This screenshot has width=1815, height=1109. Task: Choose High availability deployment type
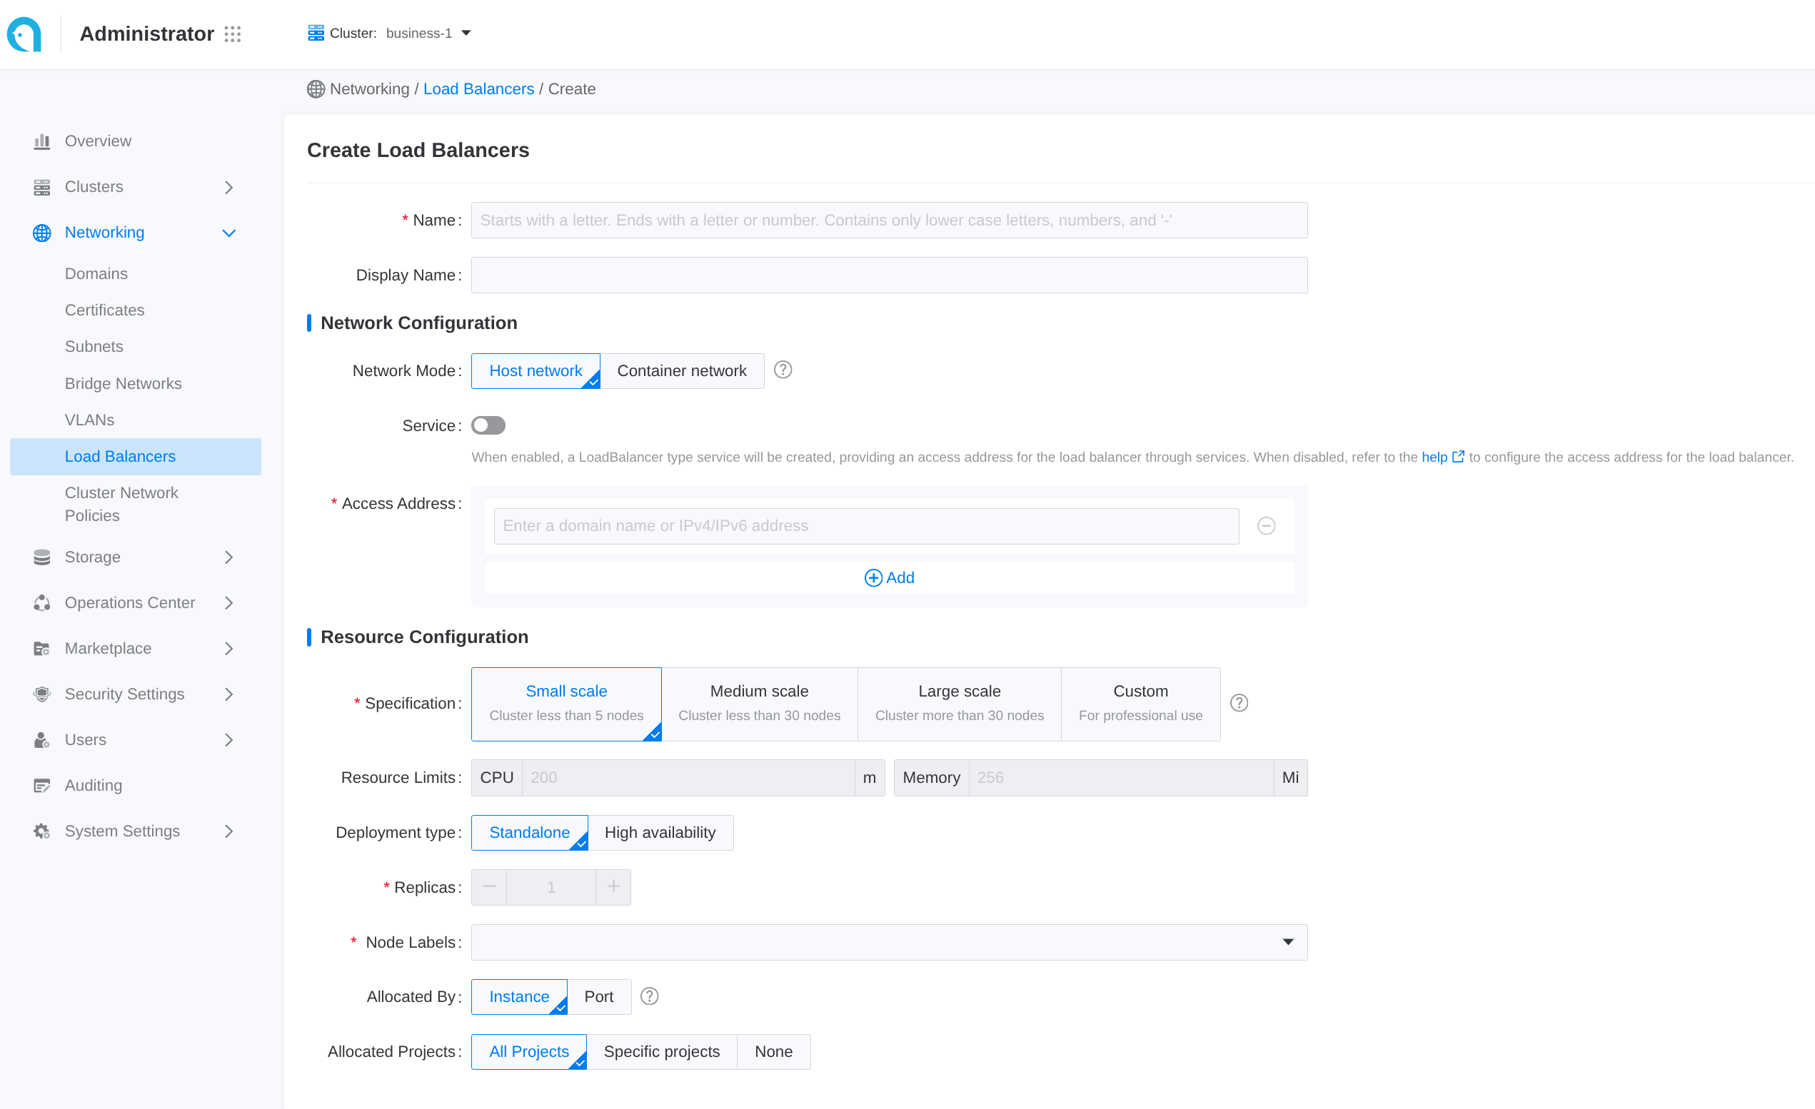(x=659, y=833)
